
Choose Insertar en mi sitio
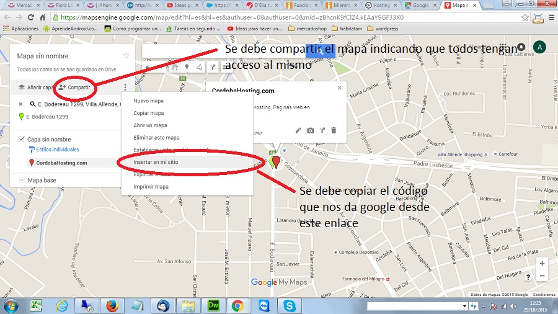point(156,162)
